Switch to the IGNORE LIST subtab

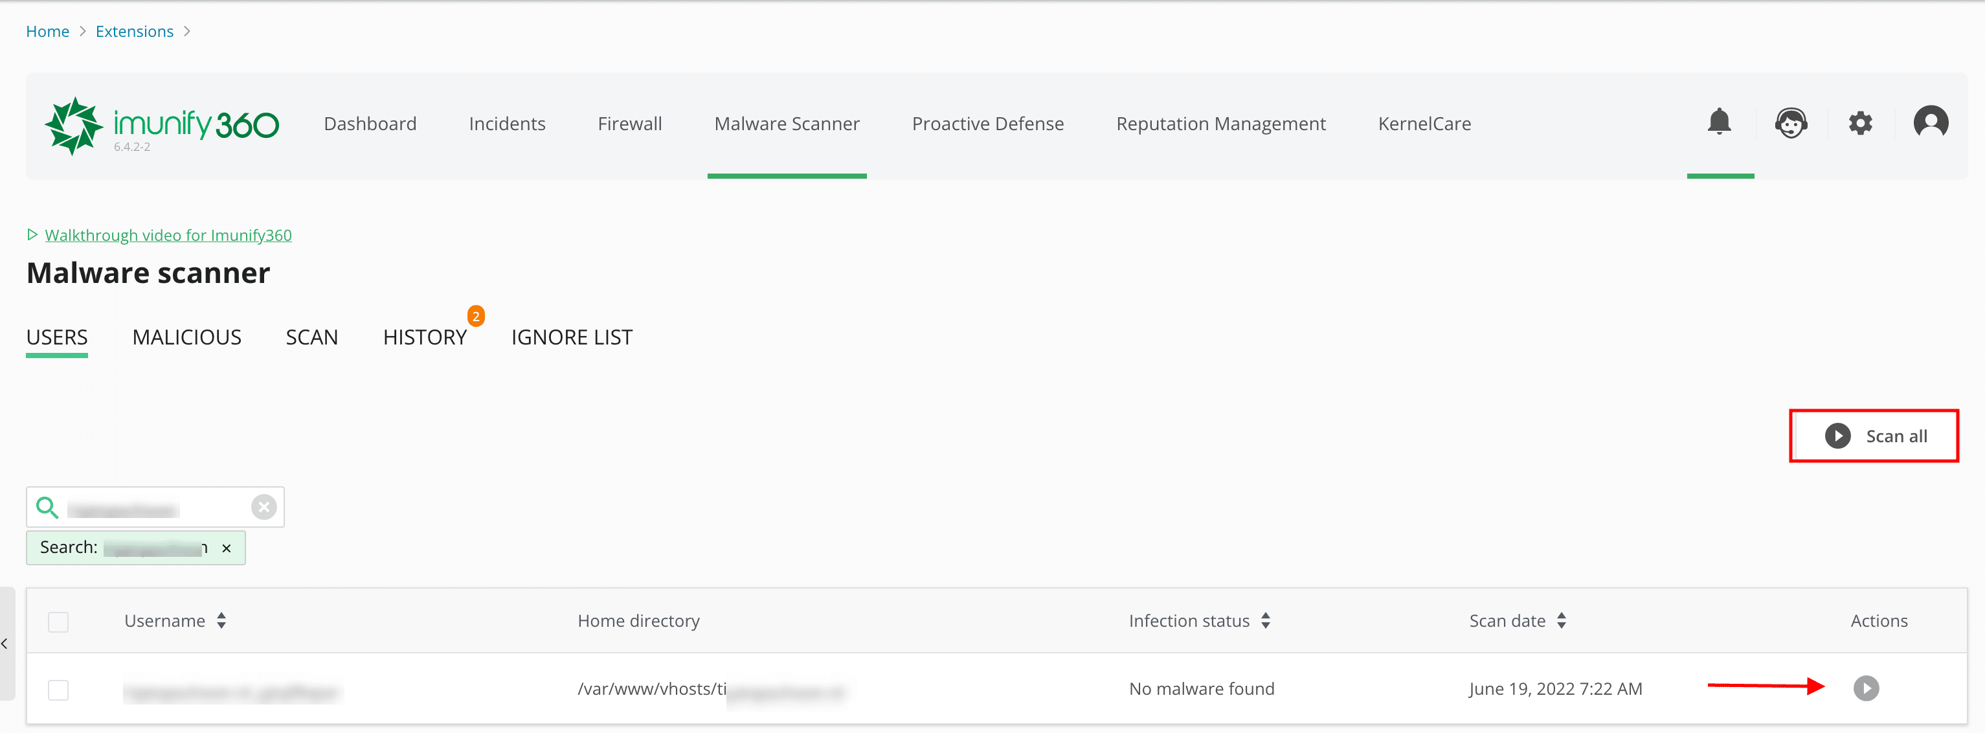(572, 337)
